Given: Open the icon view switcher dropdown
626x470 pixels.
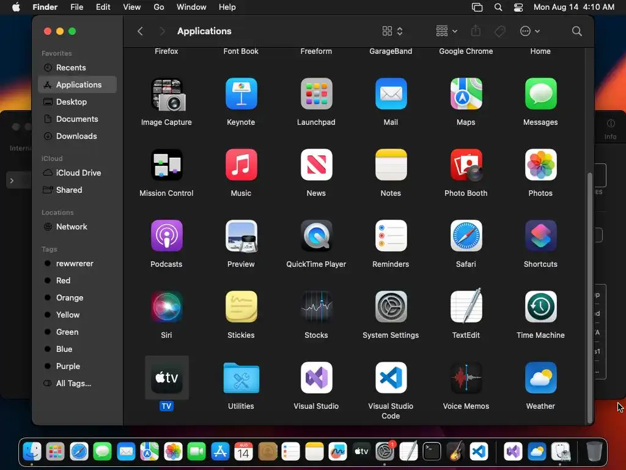Looking at the screenshot, I should (392, 31).
